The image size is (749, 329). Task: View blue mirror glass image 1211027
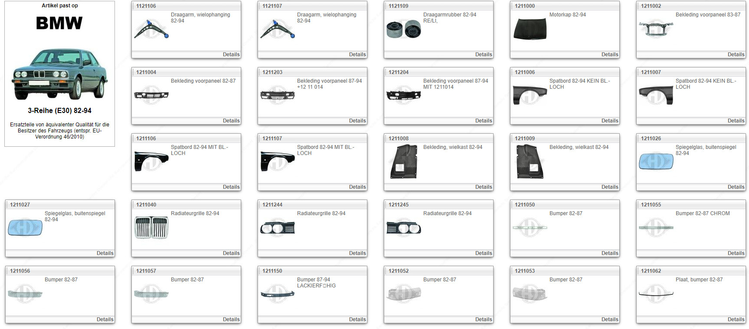[25, 228]
